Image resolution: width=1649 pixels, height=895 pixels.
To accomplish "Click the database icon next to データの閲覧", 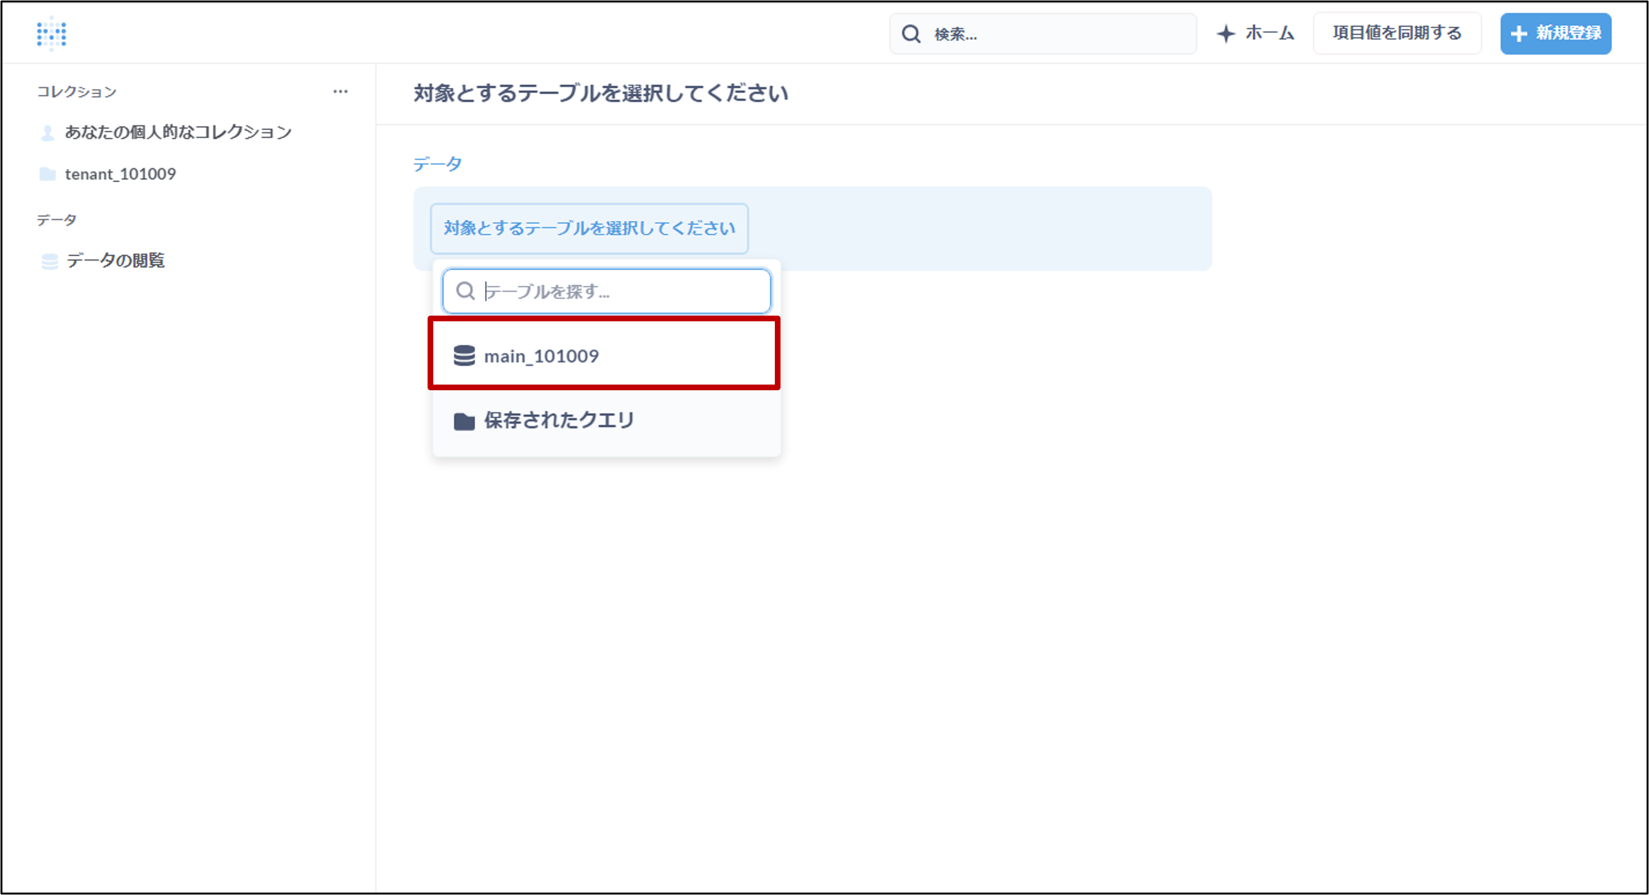I will point(49,261).
